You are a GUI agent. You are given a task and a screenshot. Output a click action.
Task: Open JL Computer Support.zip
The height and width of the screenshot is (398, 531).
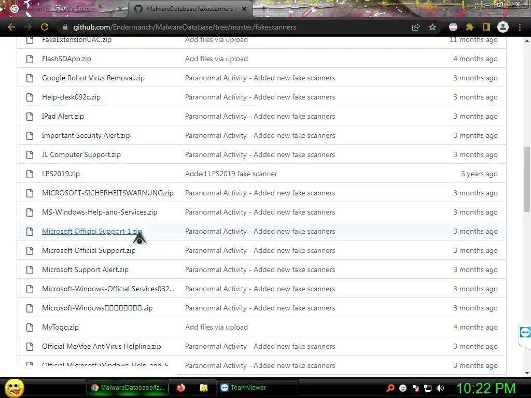[x=81, y=154]
